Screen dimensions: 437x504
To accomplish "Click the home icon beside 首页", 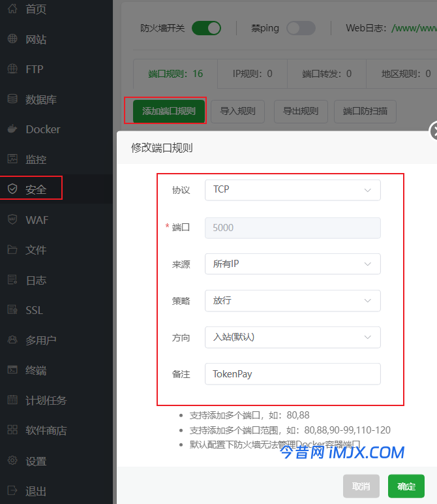I will 12,8.
